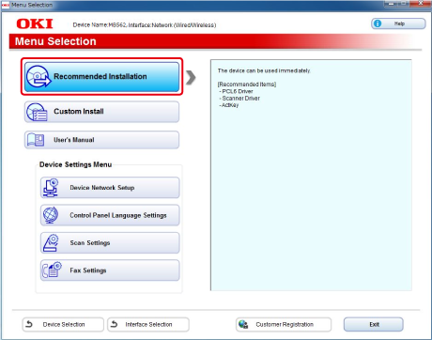The height and width of the screenshot is (340, 432).
Task: Click the gray chevron arrow beside Recommended Installation
Action: [191, 78]
